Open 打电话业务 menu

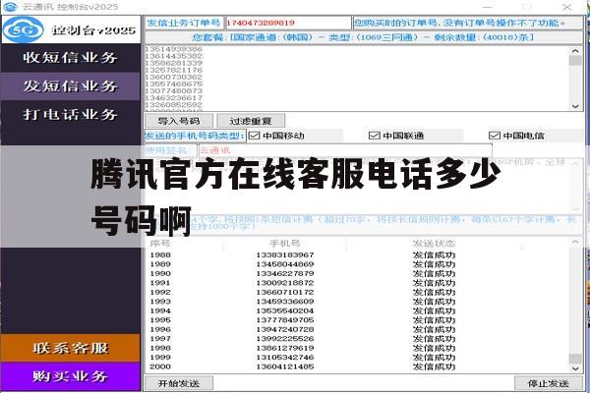[70, 114]
